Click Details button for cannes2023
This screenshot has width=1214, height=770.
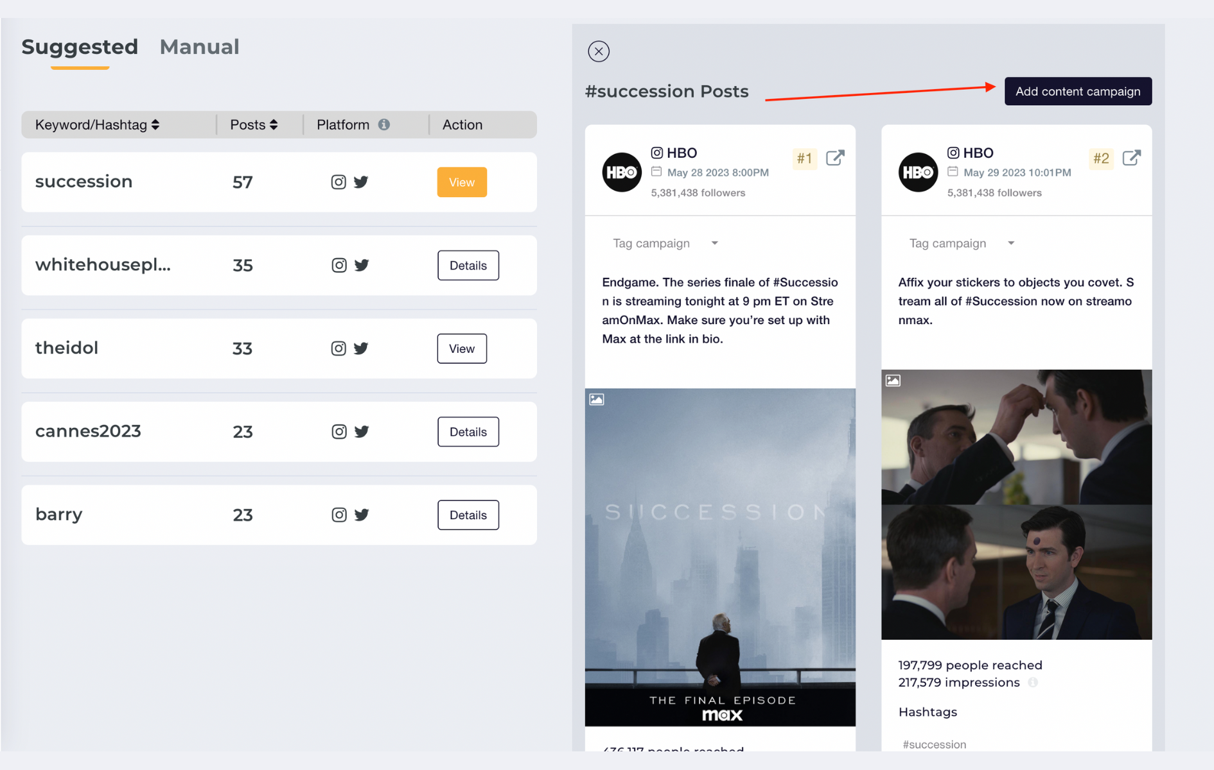[x=468, y=432]
